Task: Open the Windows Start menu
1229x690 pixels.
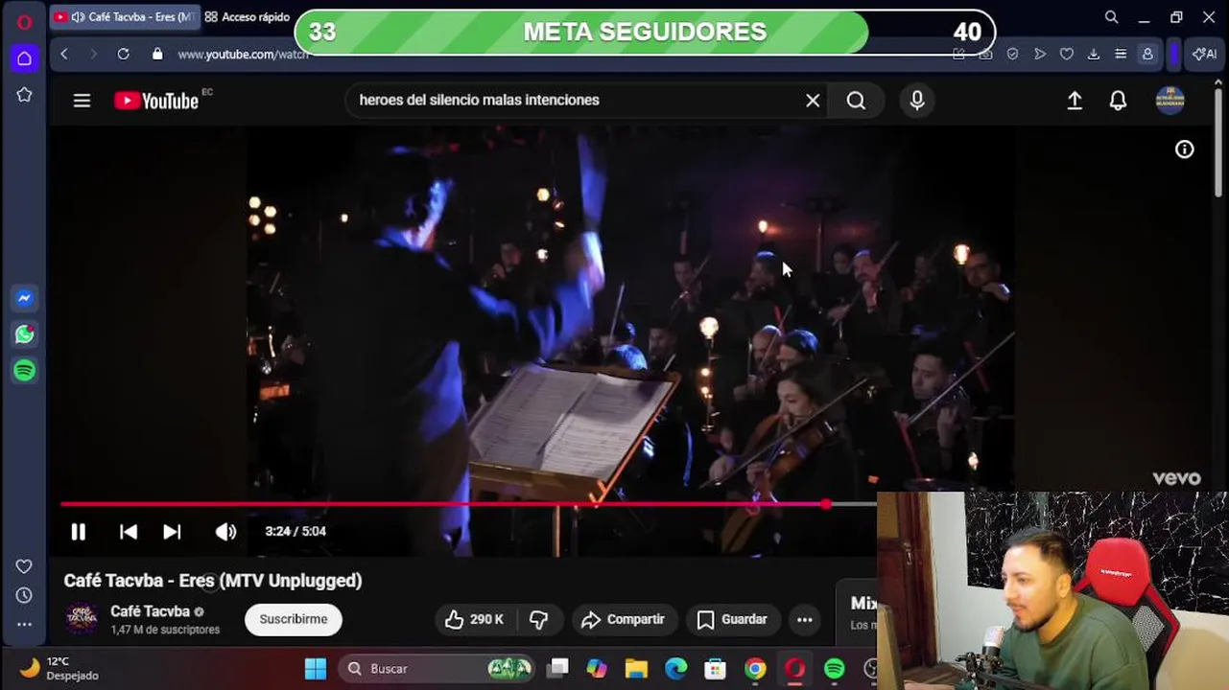Action: point(316,668)
